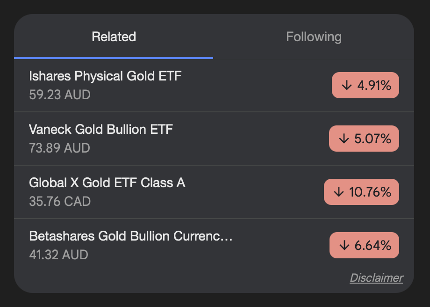Click the down arrow beside 5.07%
430x307 pixels.
pos(344,139)
